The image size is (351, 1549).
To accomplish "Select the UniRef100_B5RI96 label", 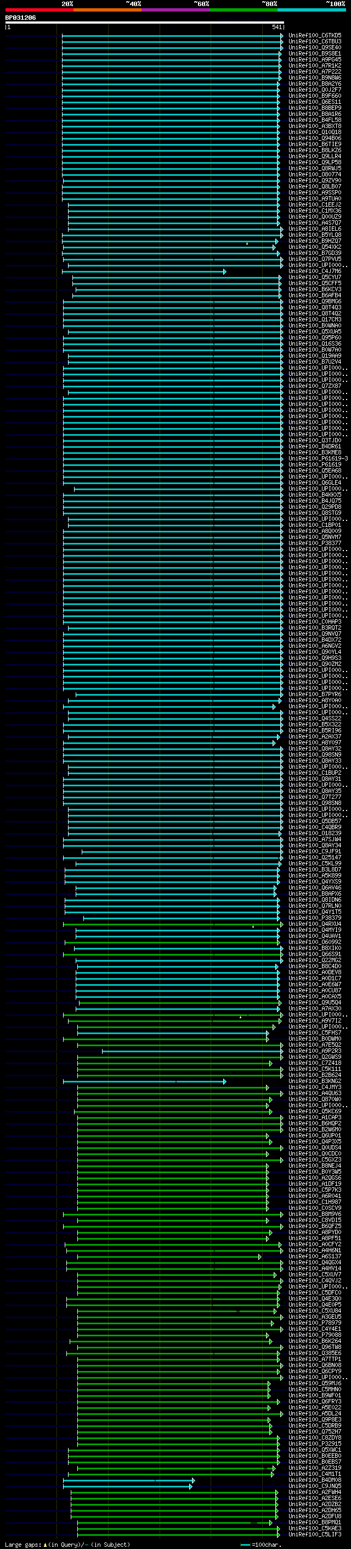I will (x=315, y=731).
